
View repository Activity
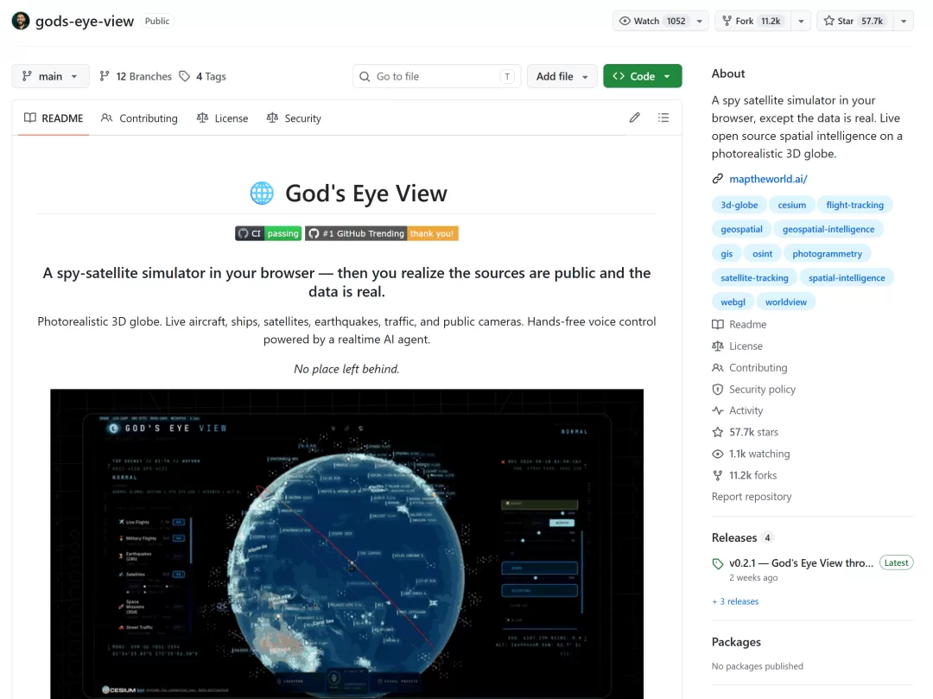[737, 410]
